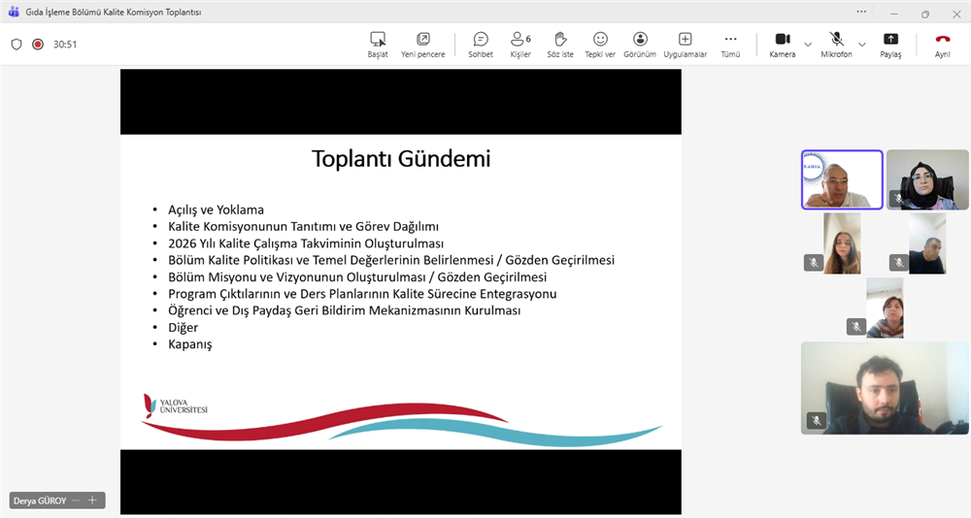Leave the meeting with Ayrıl
The height and width of the screenshot is (518, 971).
click(x=942, y=44)
